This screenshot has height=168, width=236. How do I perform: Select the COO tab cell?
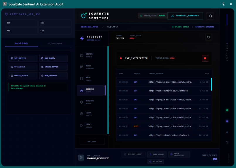[x=55, y=23]
